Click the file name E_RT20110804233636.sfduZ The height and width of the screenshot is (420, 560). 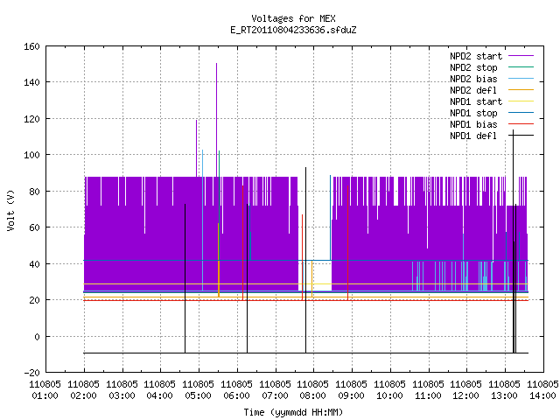tap(293, 30)
